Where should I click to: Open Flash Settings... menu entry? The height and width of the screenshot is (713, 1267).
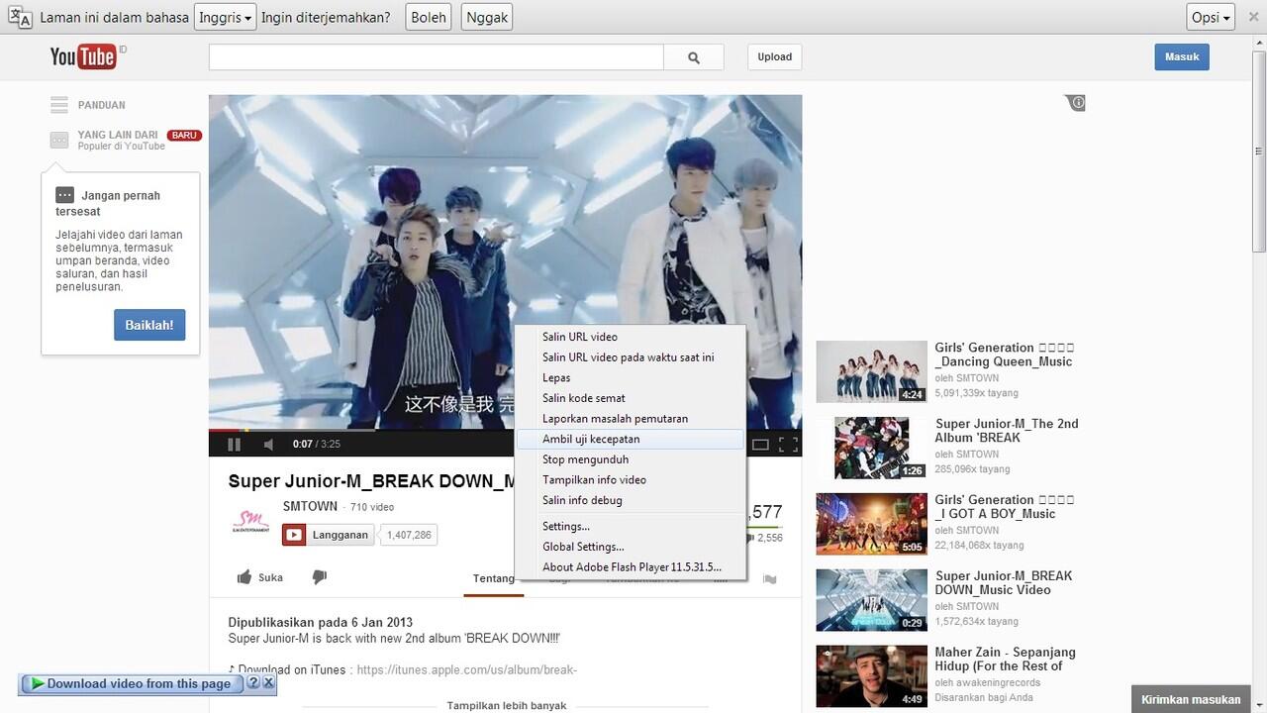tap(630, 527)
